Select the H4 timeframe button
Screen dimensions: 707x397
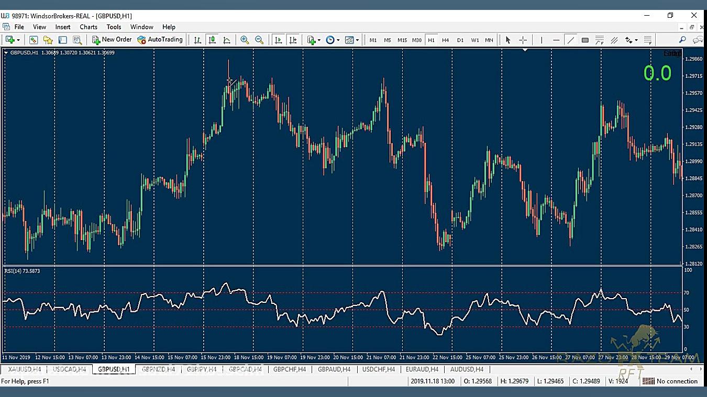pyautogui.click(x=446, y=40)
